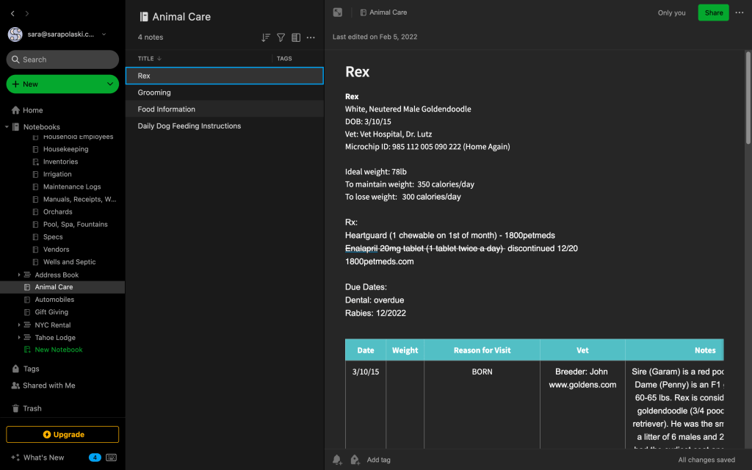This screenshot has height=470, width=752.
Task: Open note list more actions menu
Action: pyautogui.click(x=311, y=37)
